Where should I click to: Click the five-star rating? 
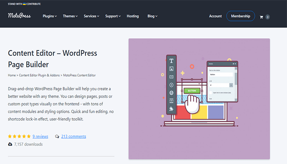click(19, 137)
